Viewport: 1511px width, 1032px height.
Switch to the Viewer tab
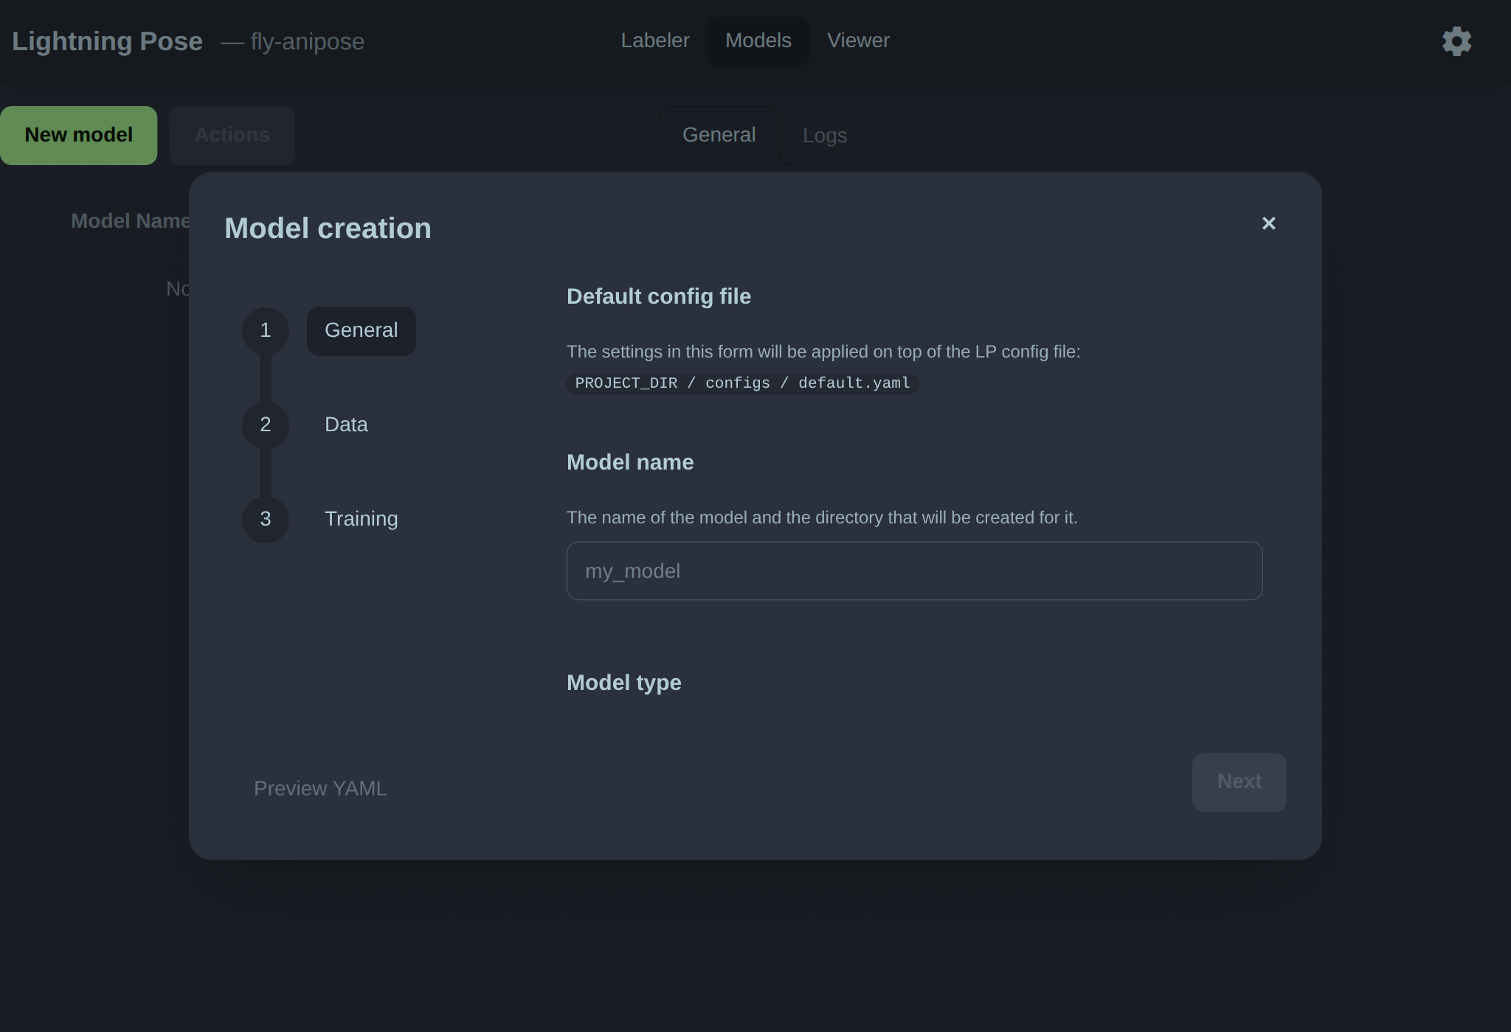858,41
